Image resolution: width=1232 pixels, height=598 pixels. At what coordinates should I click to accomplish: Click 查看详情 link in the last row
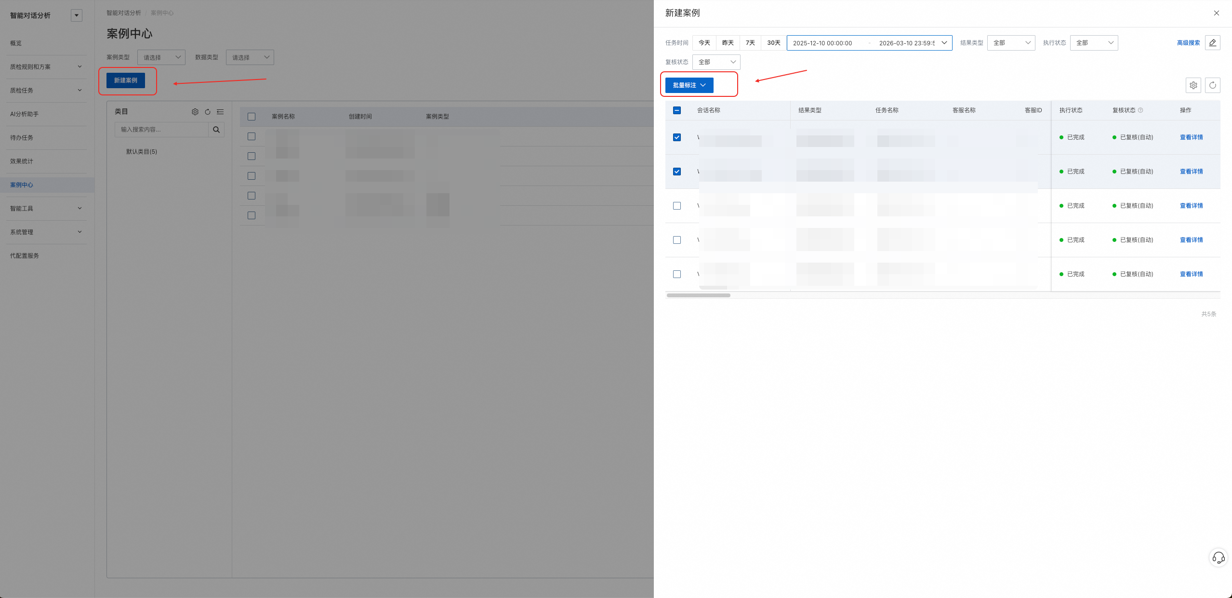tap(1191, 274)
